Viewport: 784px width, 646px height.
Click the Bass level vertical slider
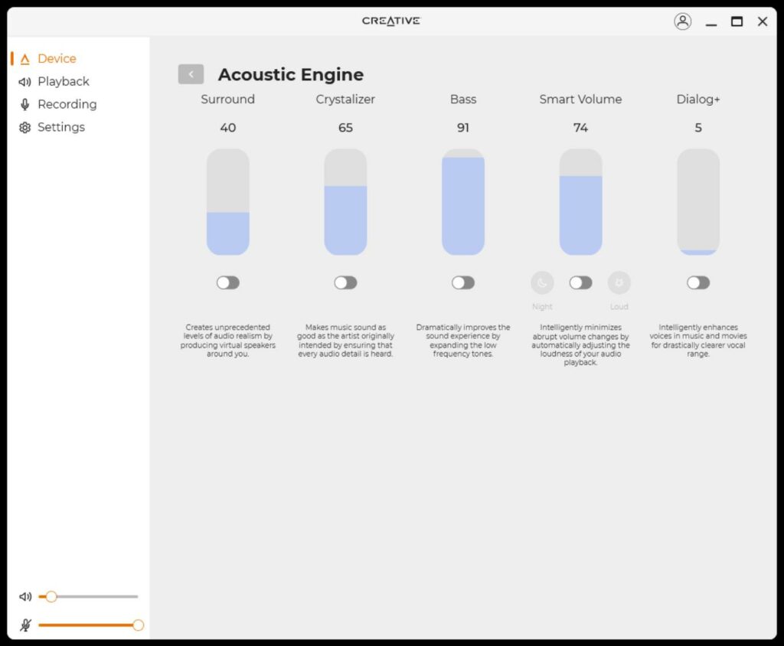463,202
